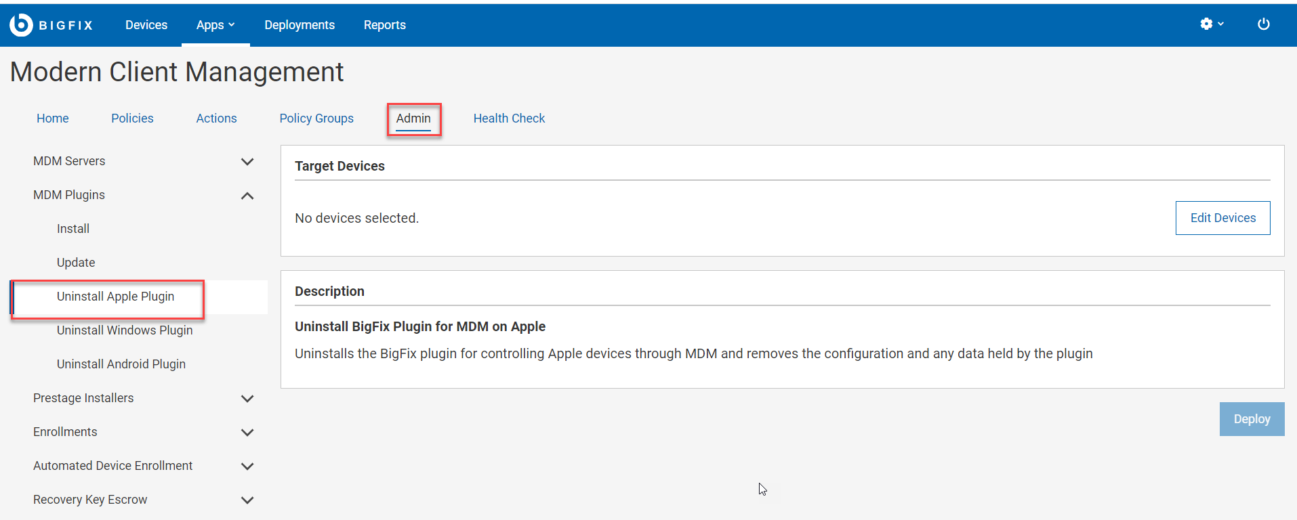Click the power logout icon
The width and height of the screenshot is (1297, 520).
[x=1263, y=24]
